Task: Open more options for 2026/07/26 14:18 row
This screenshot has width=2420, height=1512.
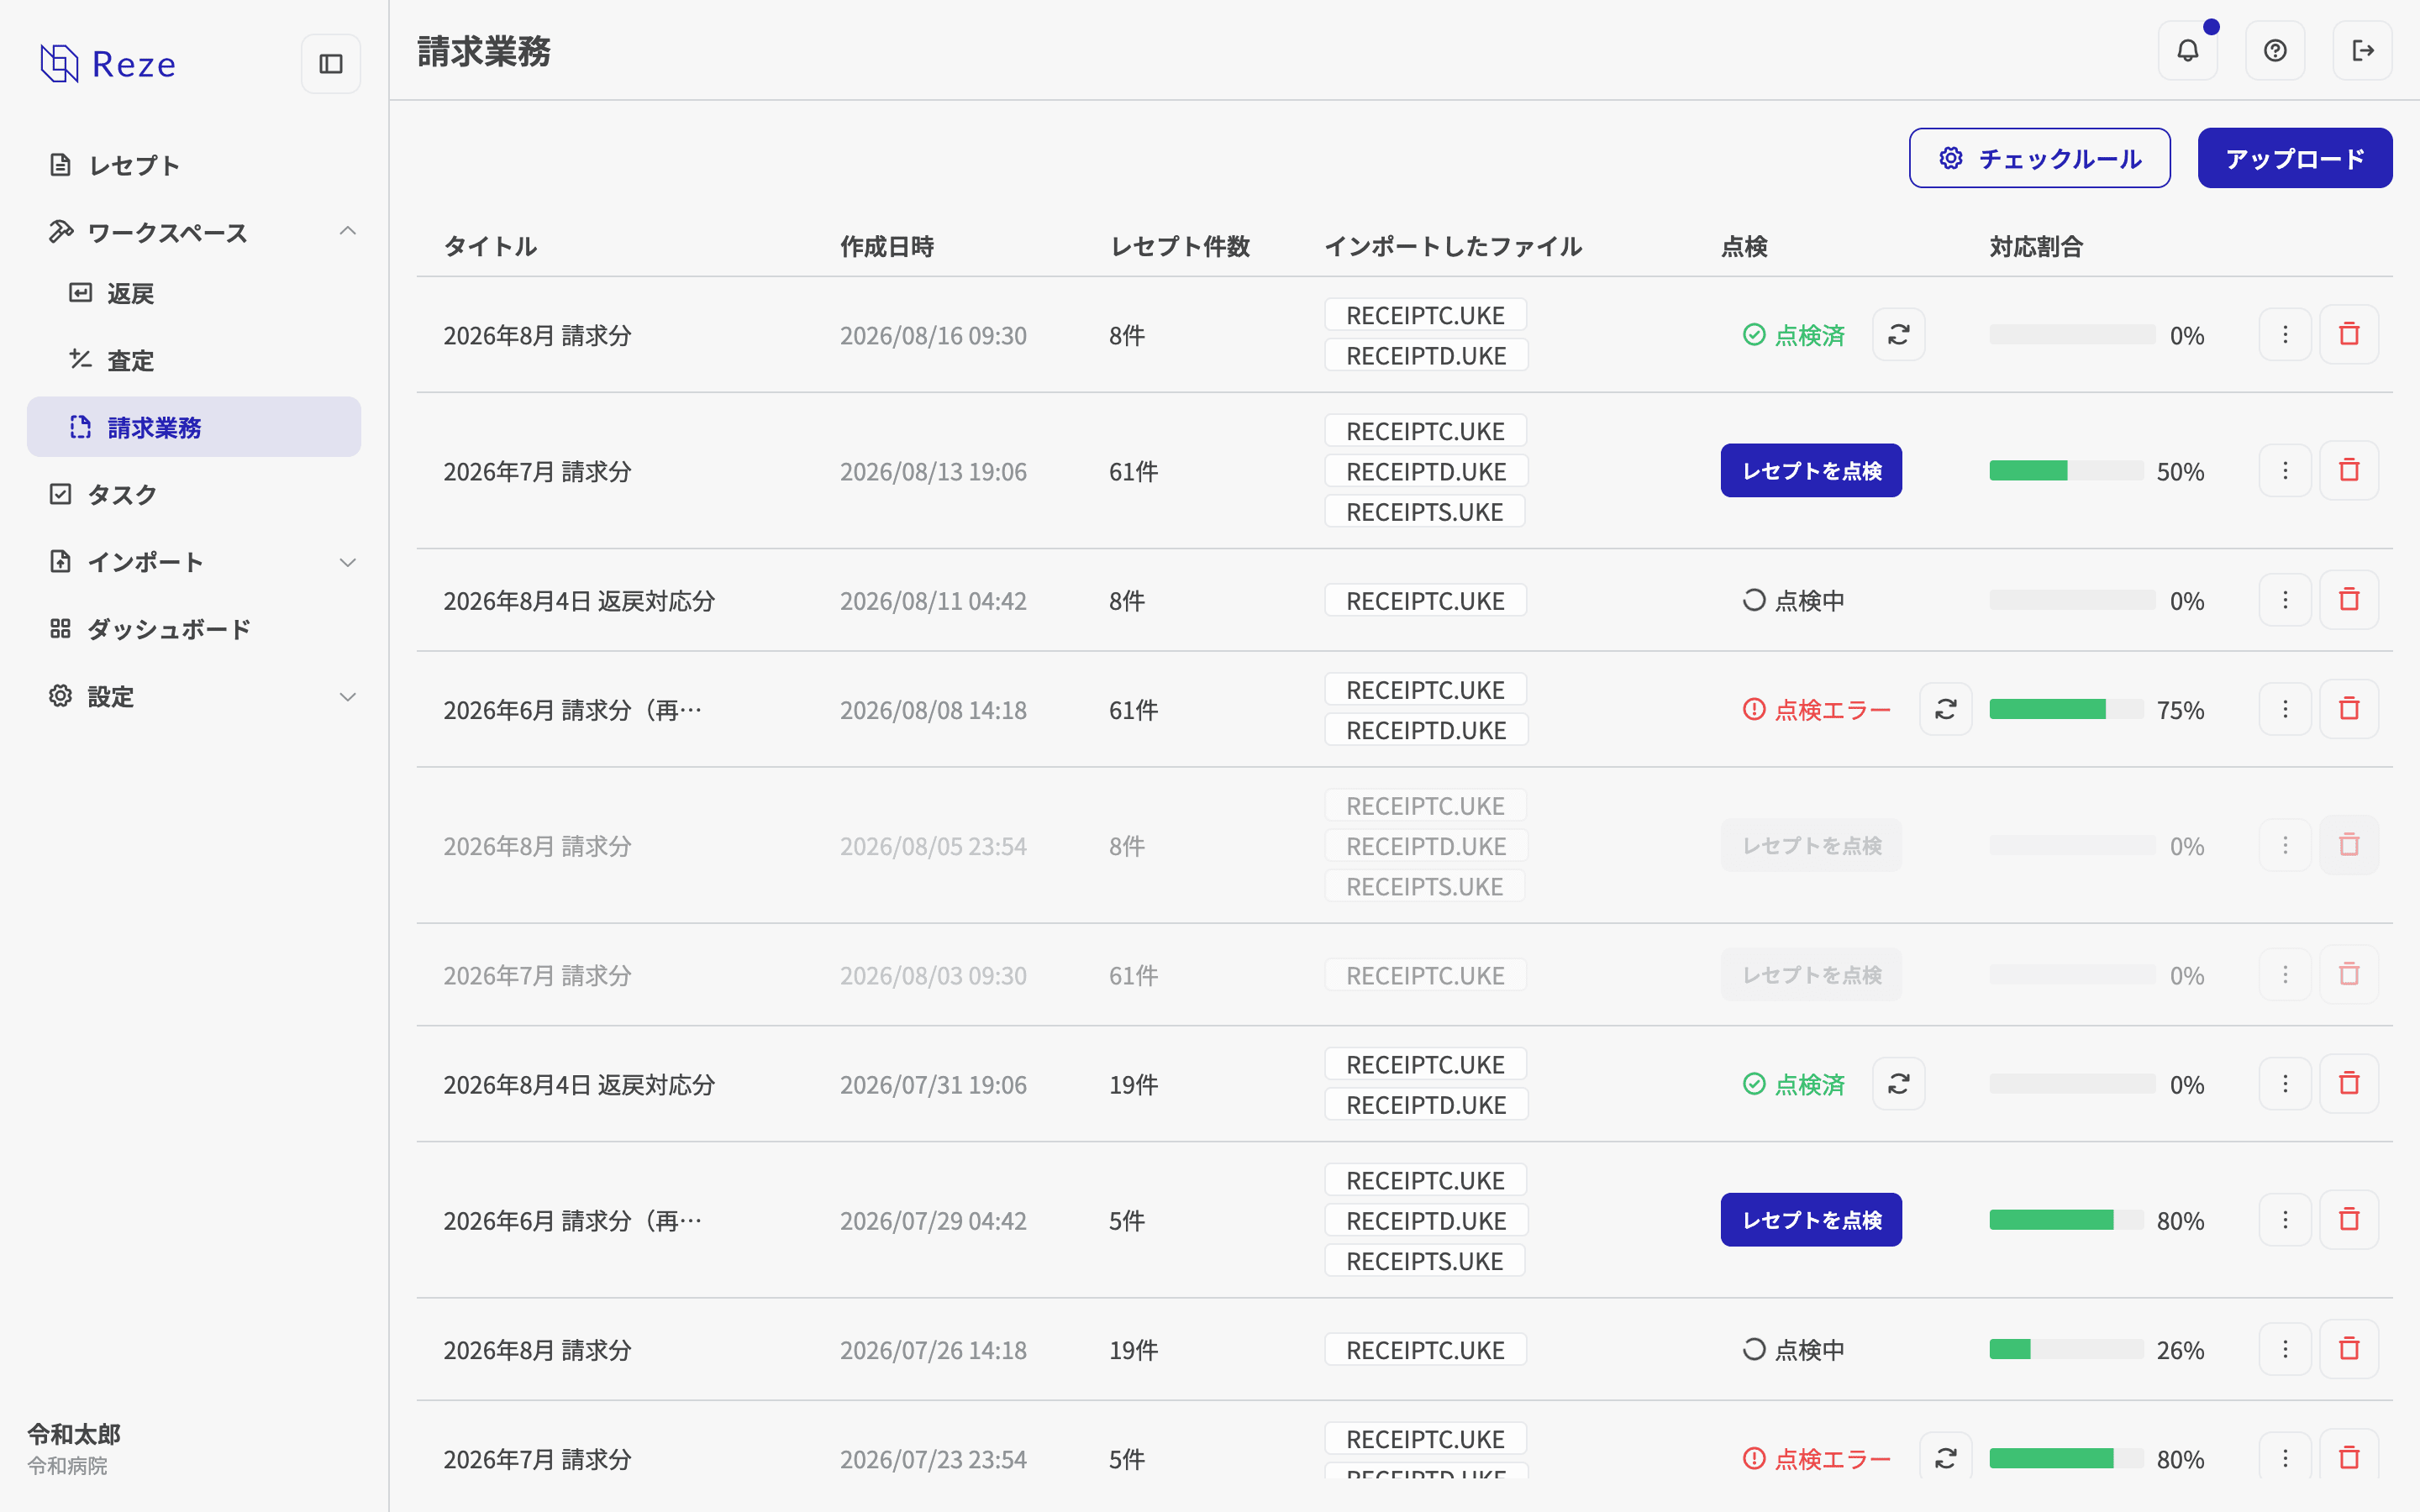Action: pyautogui.click(x=2285, y=1350)
